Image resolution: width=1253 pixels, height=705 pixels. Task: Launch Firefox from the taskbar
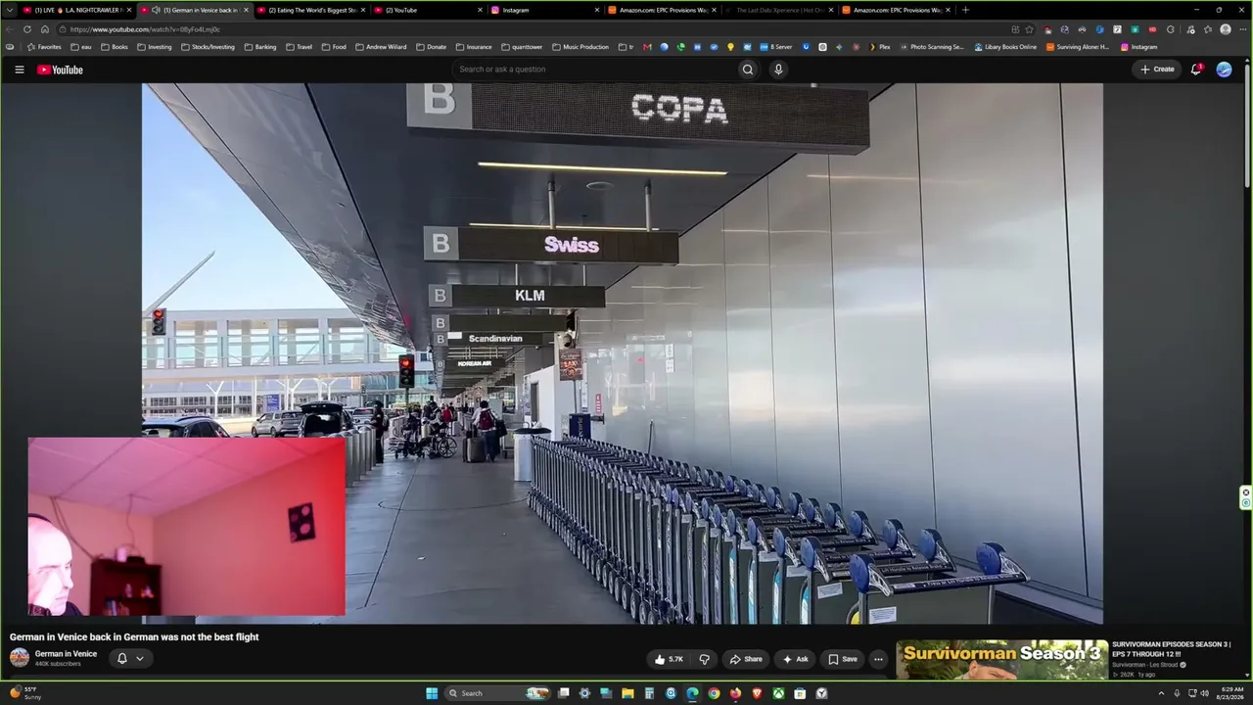(x=735, y=693)
